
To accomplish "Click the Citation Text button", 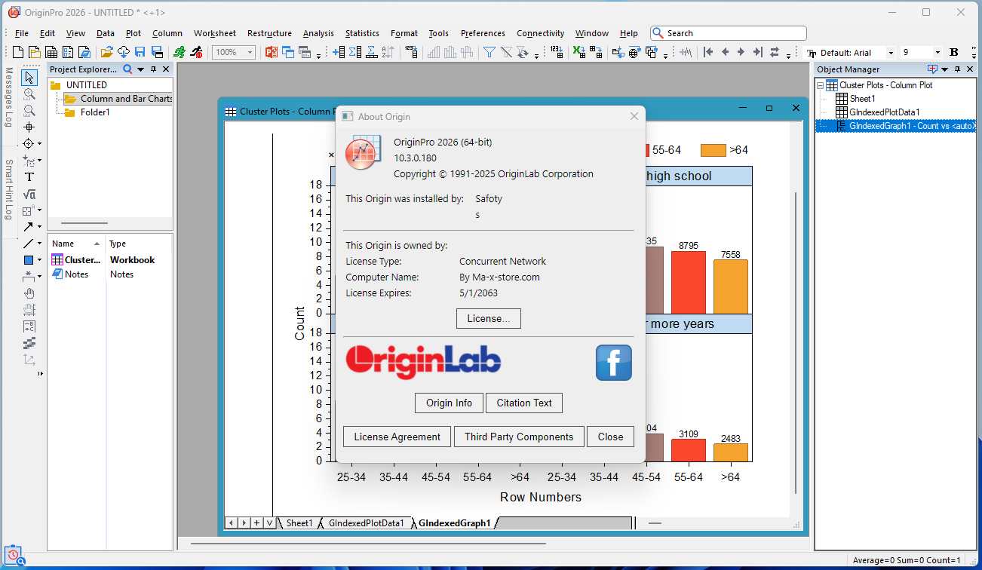I will click(523, 403).
